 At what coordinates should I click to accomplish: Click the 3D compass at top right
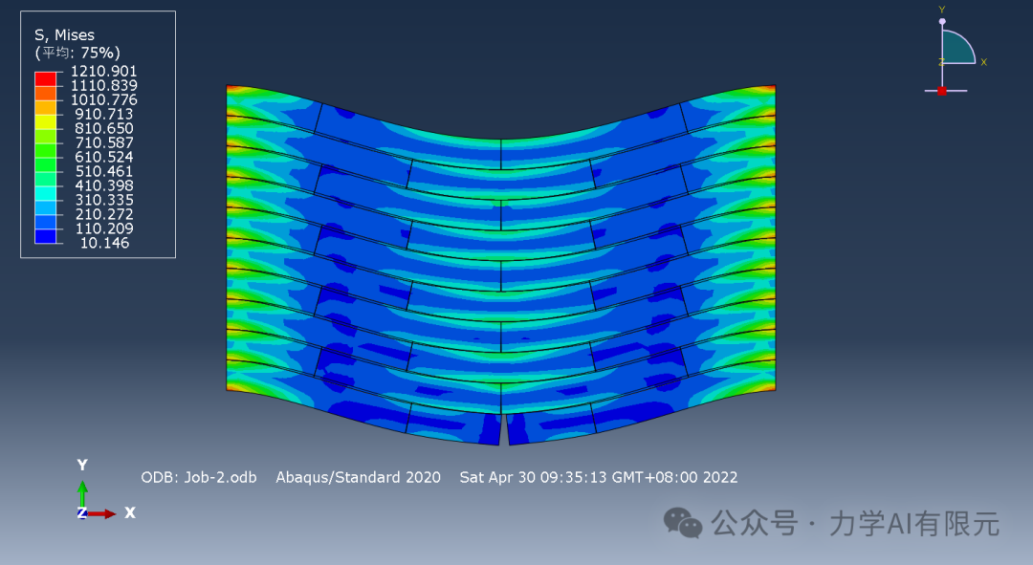(x=956, y=51)
